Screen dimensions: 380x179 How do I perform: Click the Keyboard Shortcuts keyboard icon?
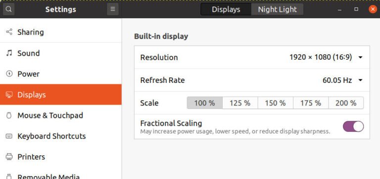[9, 136]
